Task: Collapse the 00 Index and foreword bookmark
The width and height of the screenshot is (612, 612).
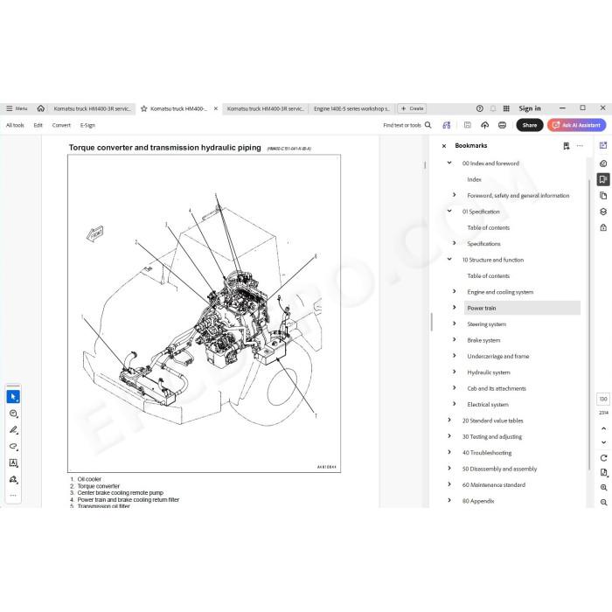Action: (x=449, y=163)
